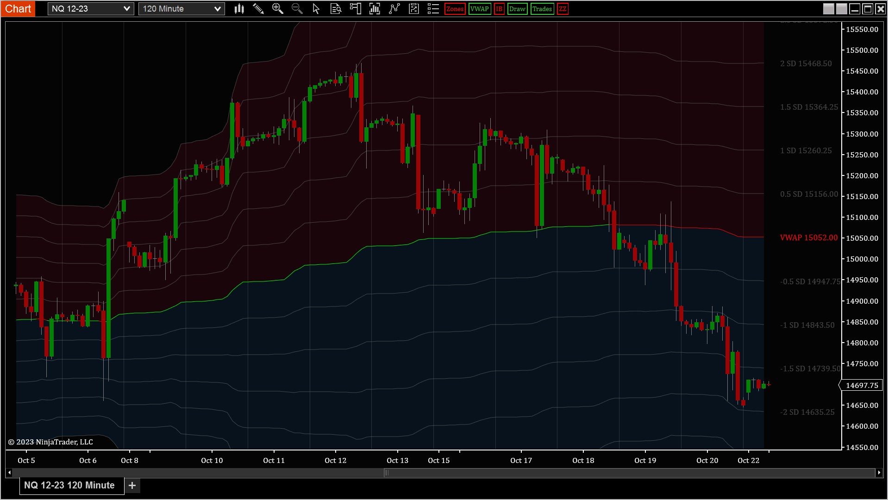Expand the 120 Minute interval dropdown
The width and height of the screenshot is (888, 500).
click(181, 9)
